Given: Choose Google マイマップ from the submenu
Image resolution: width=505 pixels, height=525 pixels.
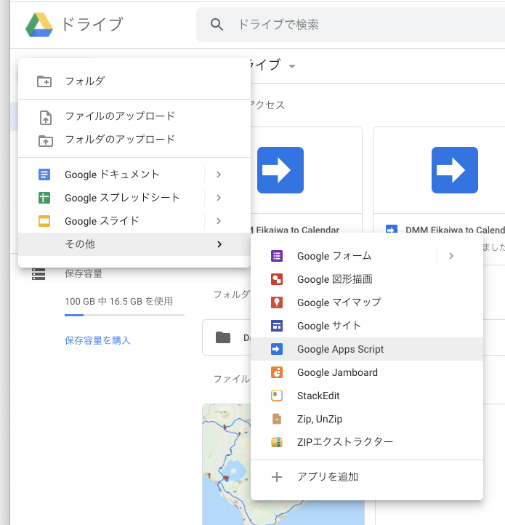Looking at the screenshot, I should (x=367, y=302).
